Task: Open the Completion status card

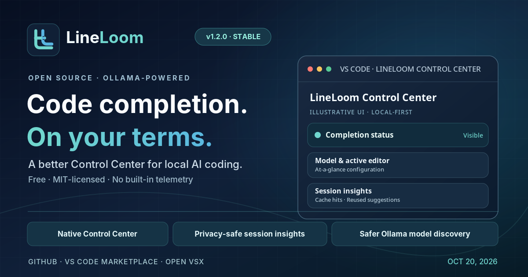Action: (398, 135)
